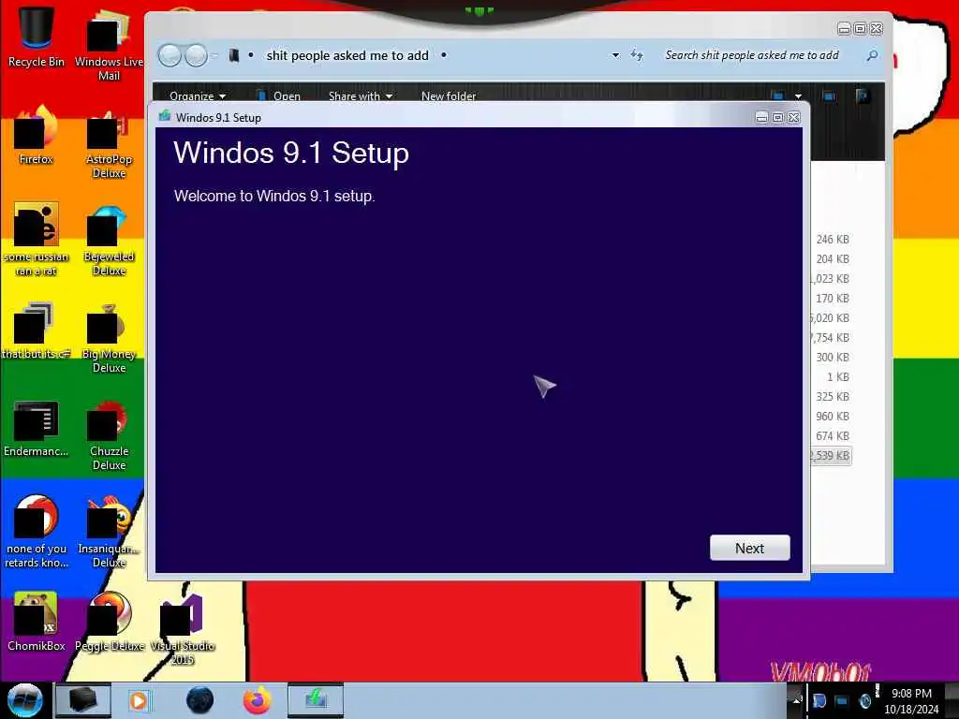Viewport: 959px width, 719px height.
Task: Launch Firefox from the desktop
Action: pyautogui.click(x=37, y=135)
